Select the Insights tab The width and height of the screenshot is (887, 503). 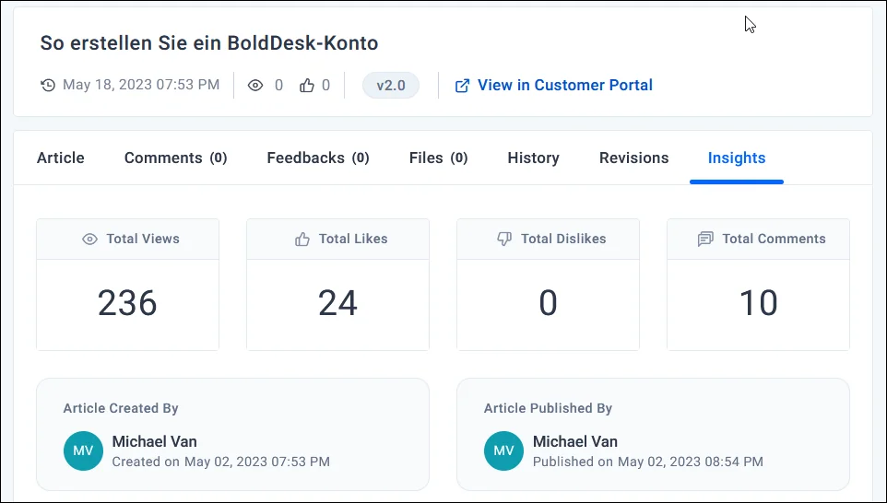pyautogui.click(x=737, y=158)
